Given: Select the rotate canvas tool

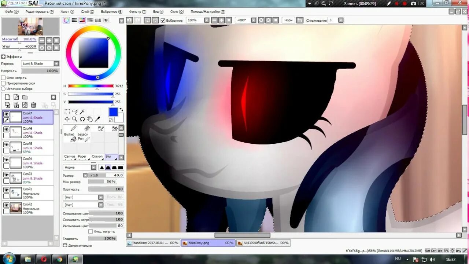Looking at the screenshot, I should tap(82, 119).
